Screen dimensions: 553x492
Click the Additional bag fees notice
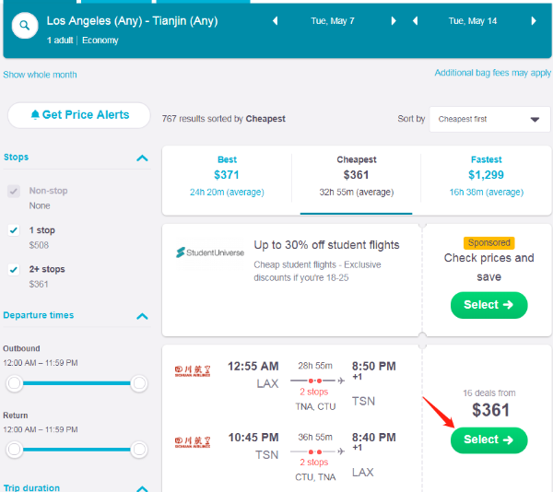(x=492, y=73)
